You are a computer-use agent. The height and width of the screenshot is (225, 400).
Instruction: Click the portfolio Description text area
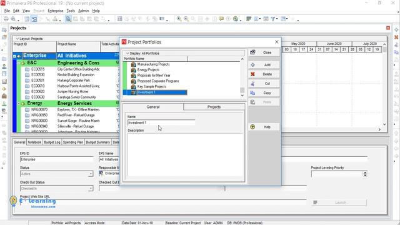pyautogui.click(x=185, y=155)
